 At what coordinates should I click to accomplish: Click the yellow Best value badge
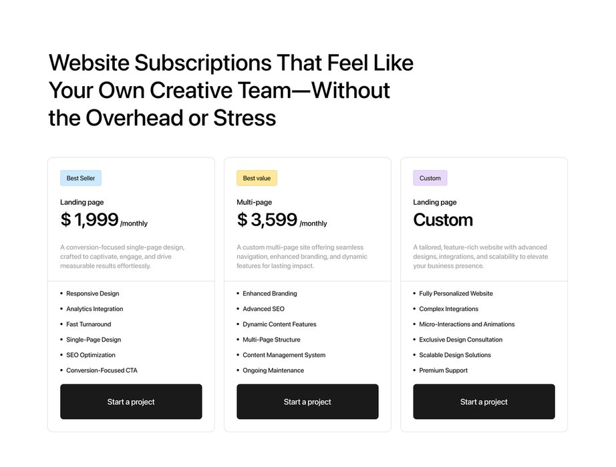(257, 178)
